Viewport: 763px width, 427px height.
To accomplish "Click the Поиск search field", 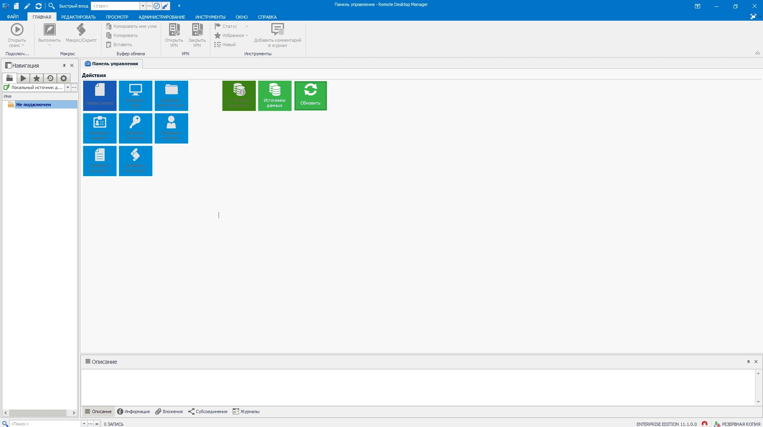I will click(45, 424).
